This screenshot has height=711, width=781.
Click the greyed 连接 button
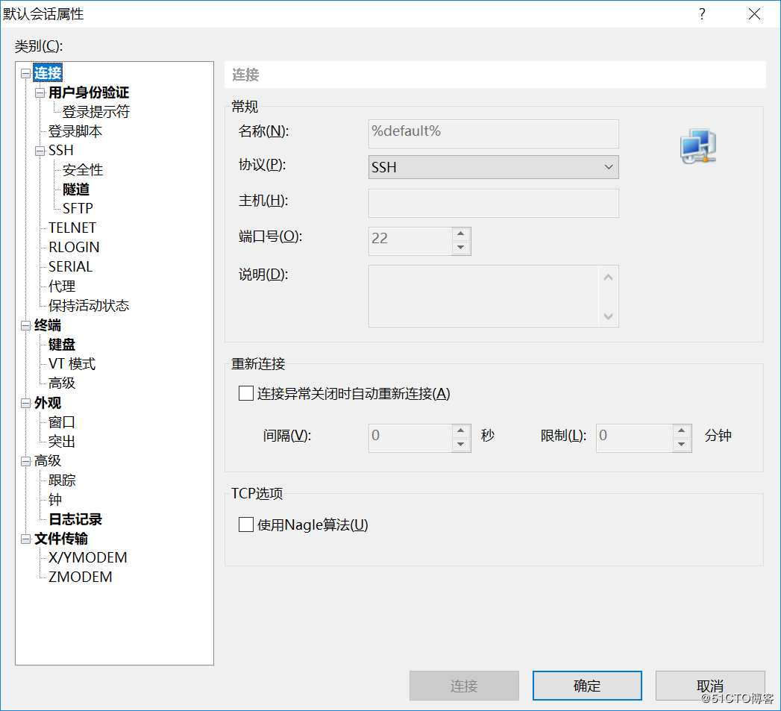point(464,686)
